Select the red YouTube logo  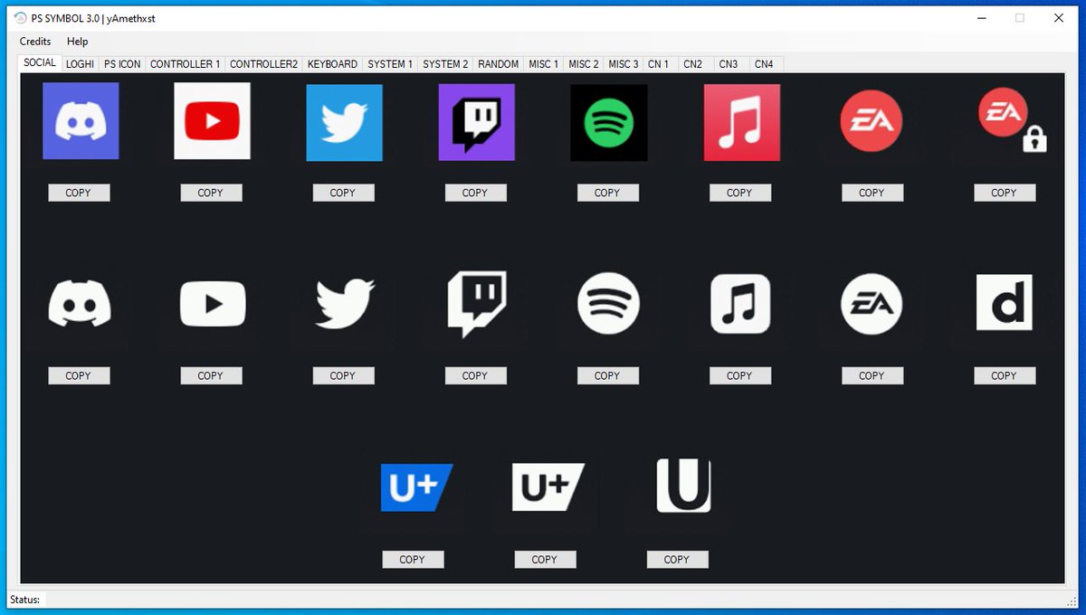pyautogui.click(x=212, y=121)
